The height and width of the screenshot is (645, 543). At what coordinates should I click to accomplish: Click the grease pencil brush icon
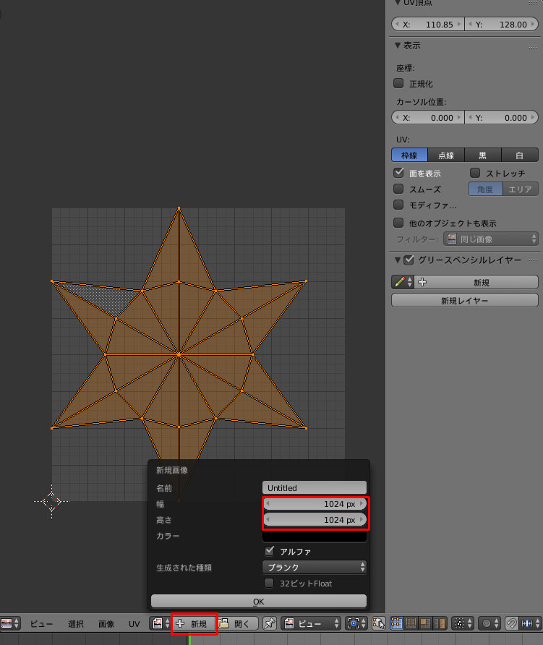(x=402, y=282)
